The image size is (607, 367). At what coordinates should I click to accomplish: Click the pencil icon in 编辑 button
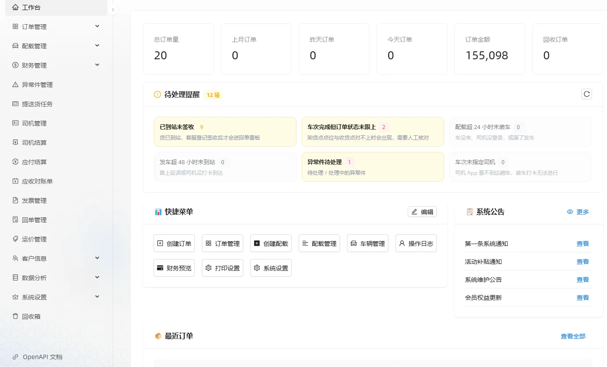(414, 212)
